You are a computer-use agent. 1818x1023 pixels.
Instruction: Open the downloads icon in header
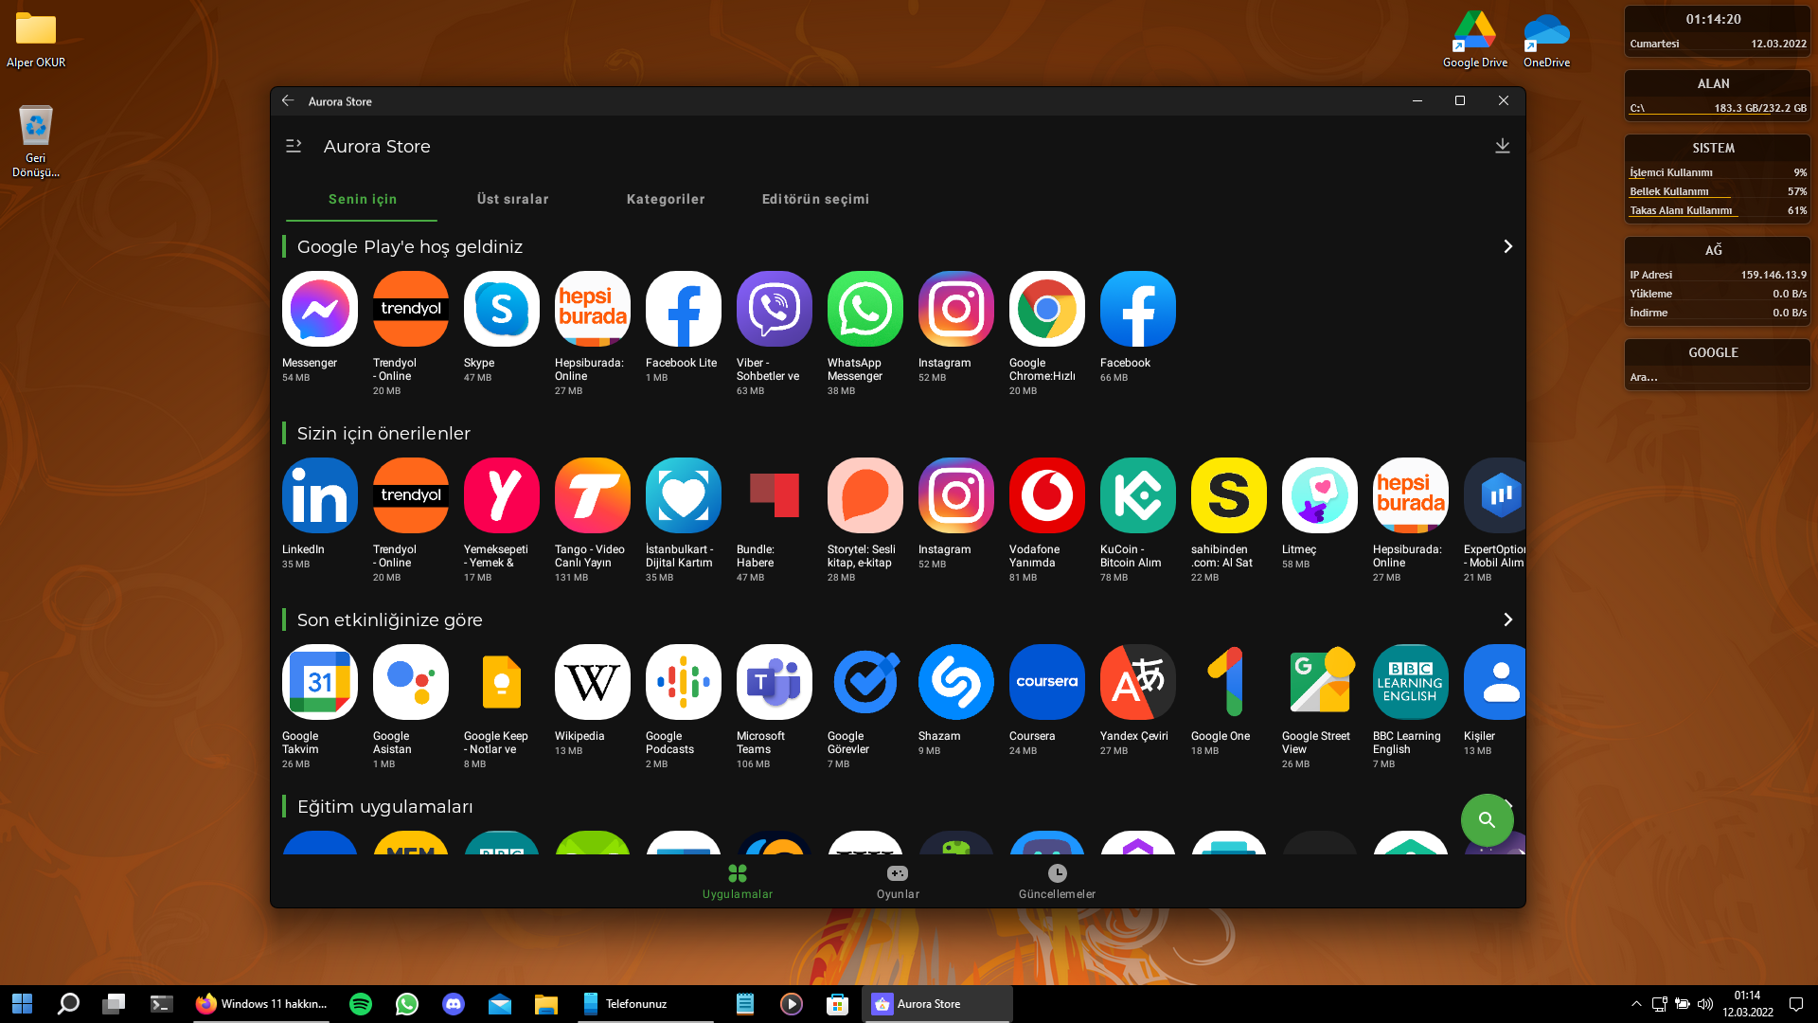tap(1502, 146)
